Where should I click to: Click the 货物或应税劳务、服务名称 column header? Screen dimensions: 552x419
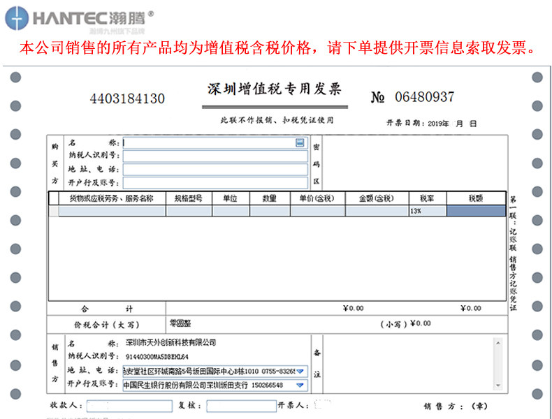pos(112,198)
